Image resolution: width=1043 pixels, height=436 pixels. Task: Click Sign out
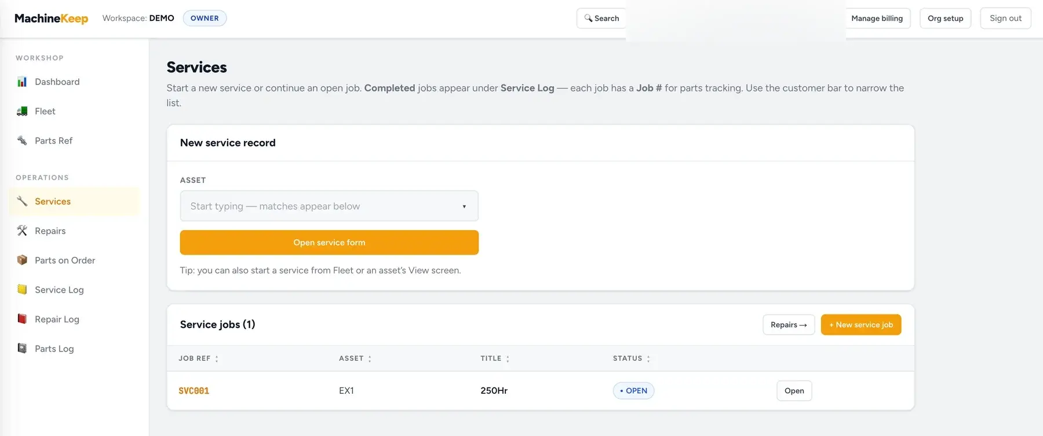(x=1005, y=19)
